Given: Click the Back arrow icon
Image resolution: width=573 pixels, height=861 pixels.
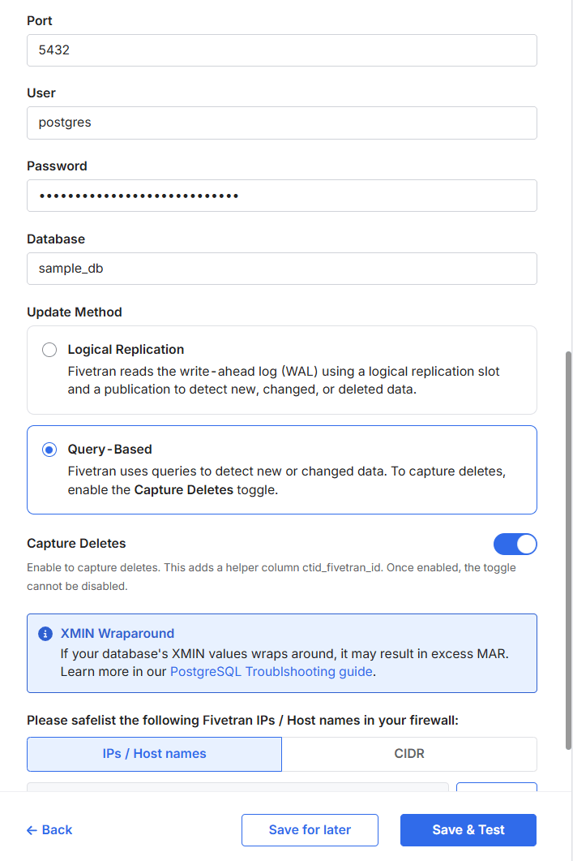Looking at the screenshot, I should (32, 830).
